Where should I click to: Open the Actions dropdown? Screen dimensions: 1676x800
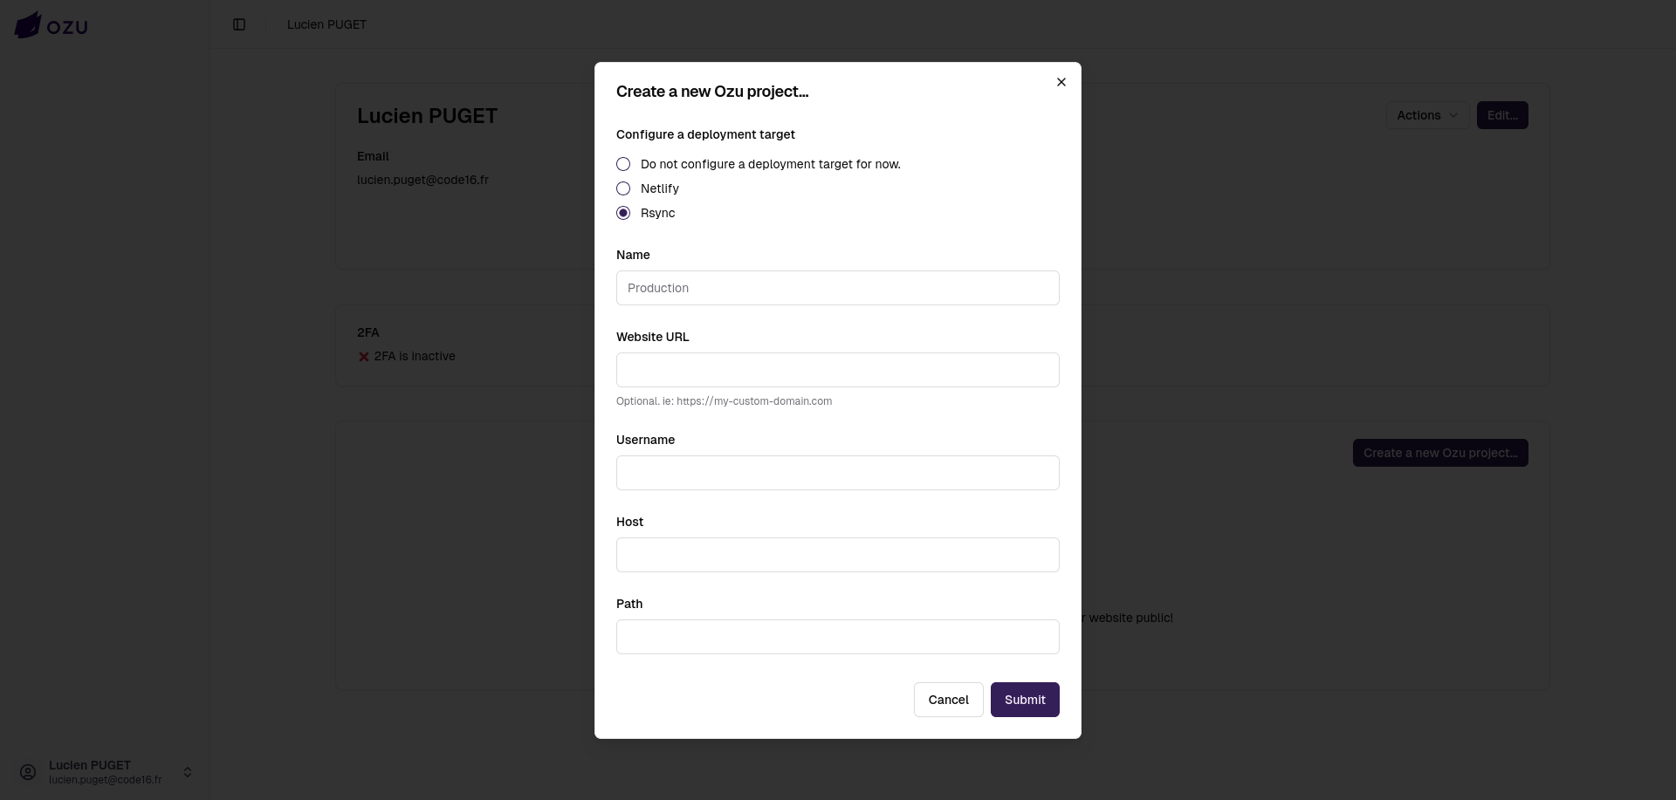1426,115
